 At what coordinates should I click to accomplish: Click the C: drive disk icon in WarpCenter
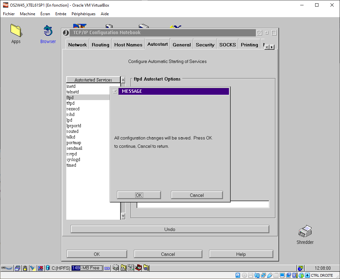coord(48,268)
